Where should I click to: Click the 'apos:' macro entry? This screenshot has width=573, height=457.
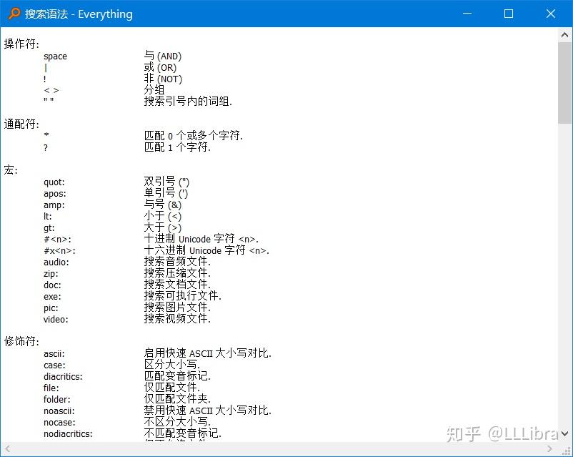[55, 194]
